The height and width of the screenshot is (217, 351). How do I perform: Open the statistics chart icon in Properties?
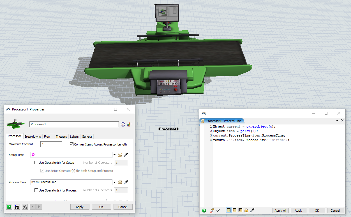tap(129, 124)
